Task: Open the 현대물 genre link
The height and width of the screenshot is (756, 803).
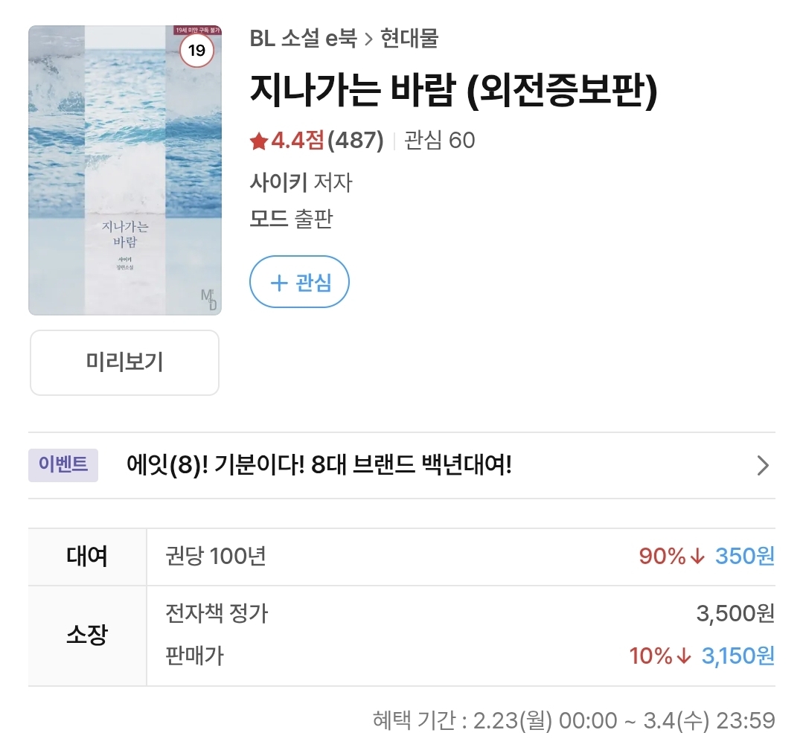Action: [409, 39]
